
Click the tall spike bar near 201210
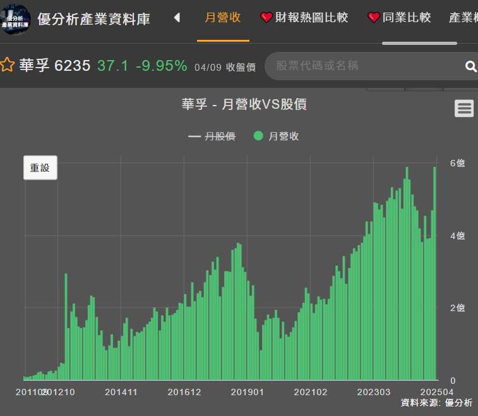pos(66,326)
